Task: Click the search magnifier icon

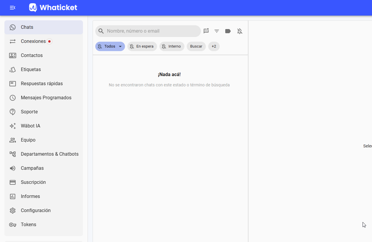Action: click(x=101, y=31)
